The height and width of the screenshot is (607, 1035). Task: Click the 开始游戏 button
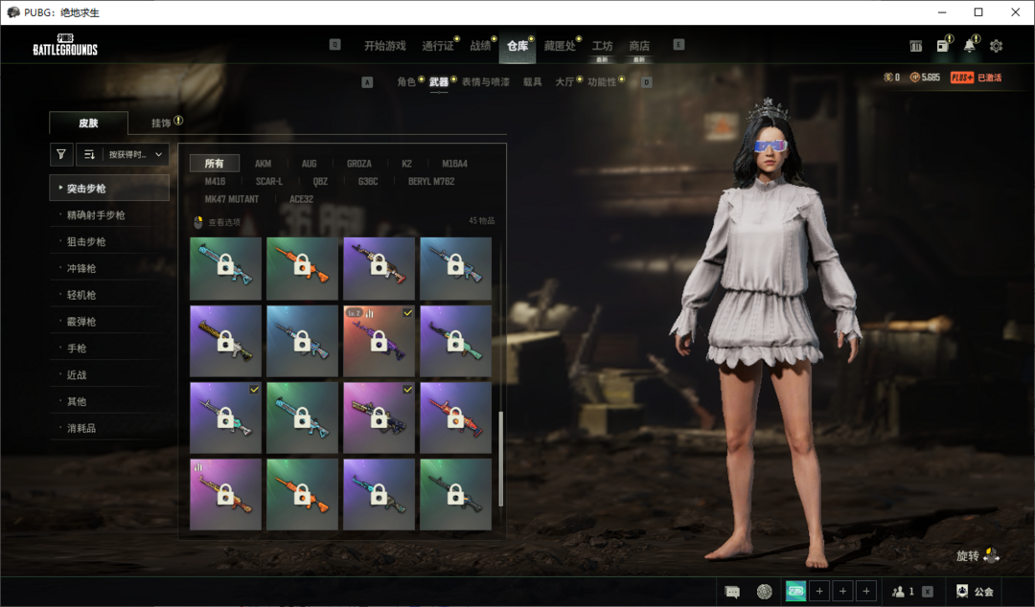tap(384, 46)
